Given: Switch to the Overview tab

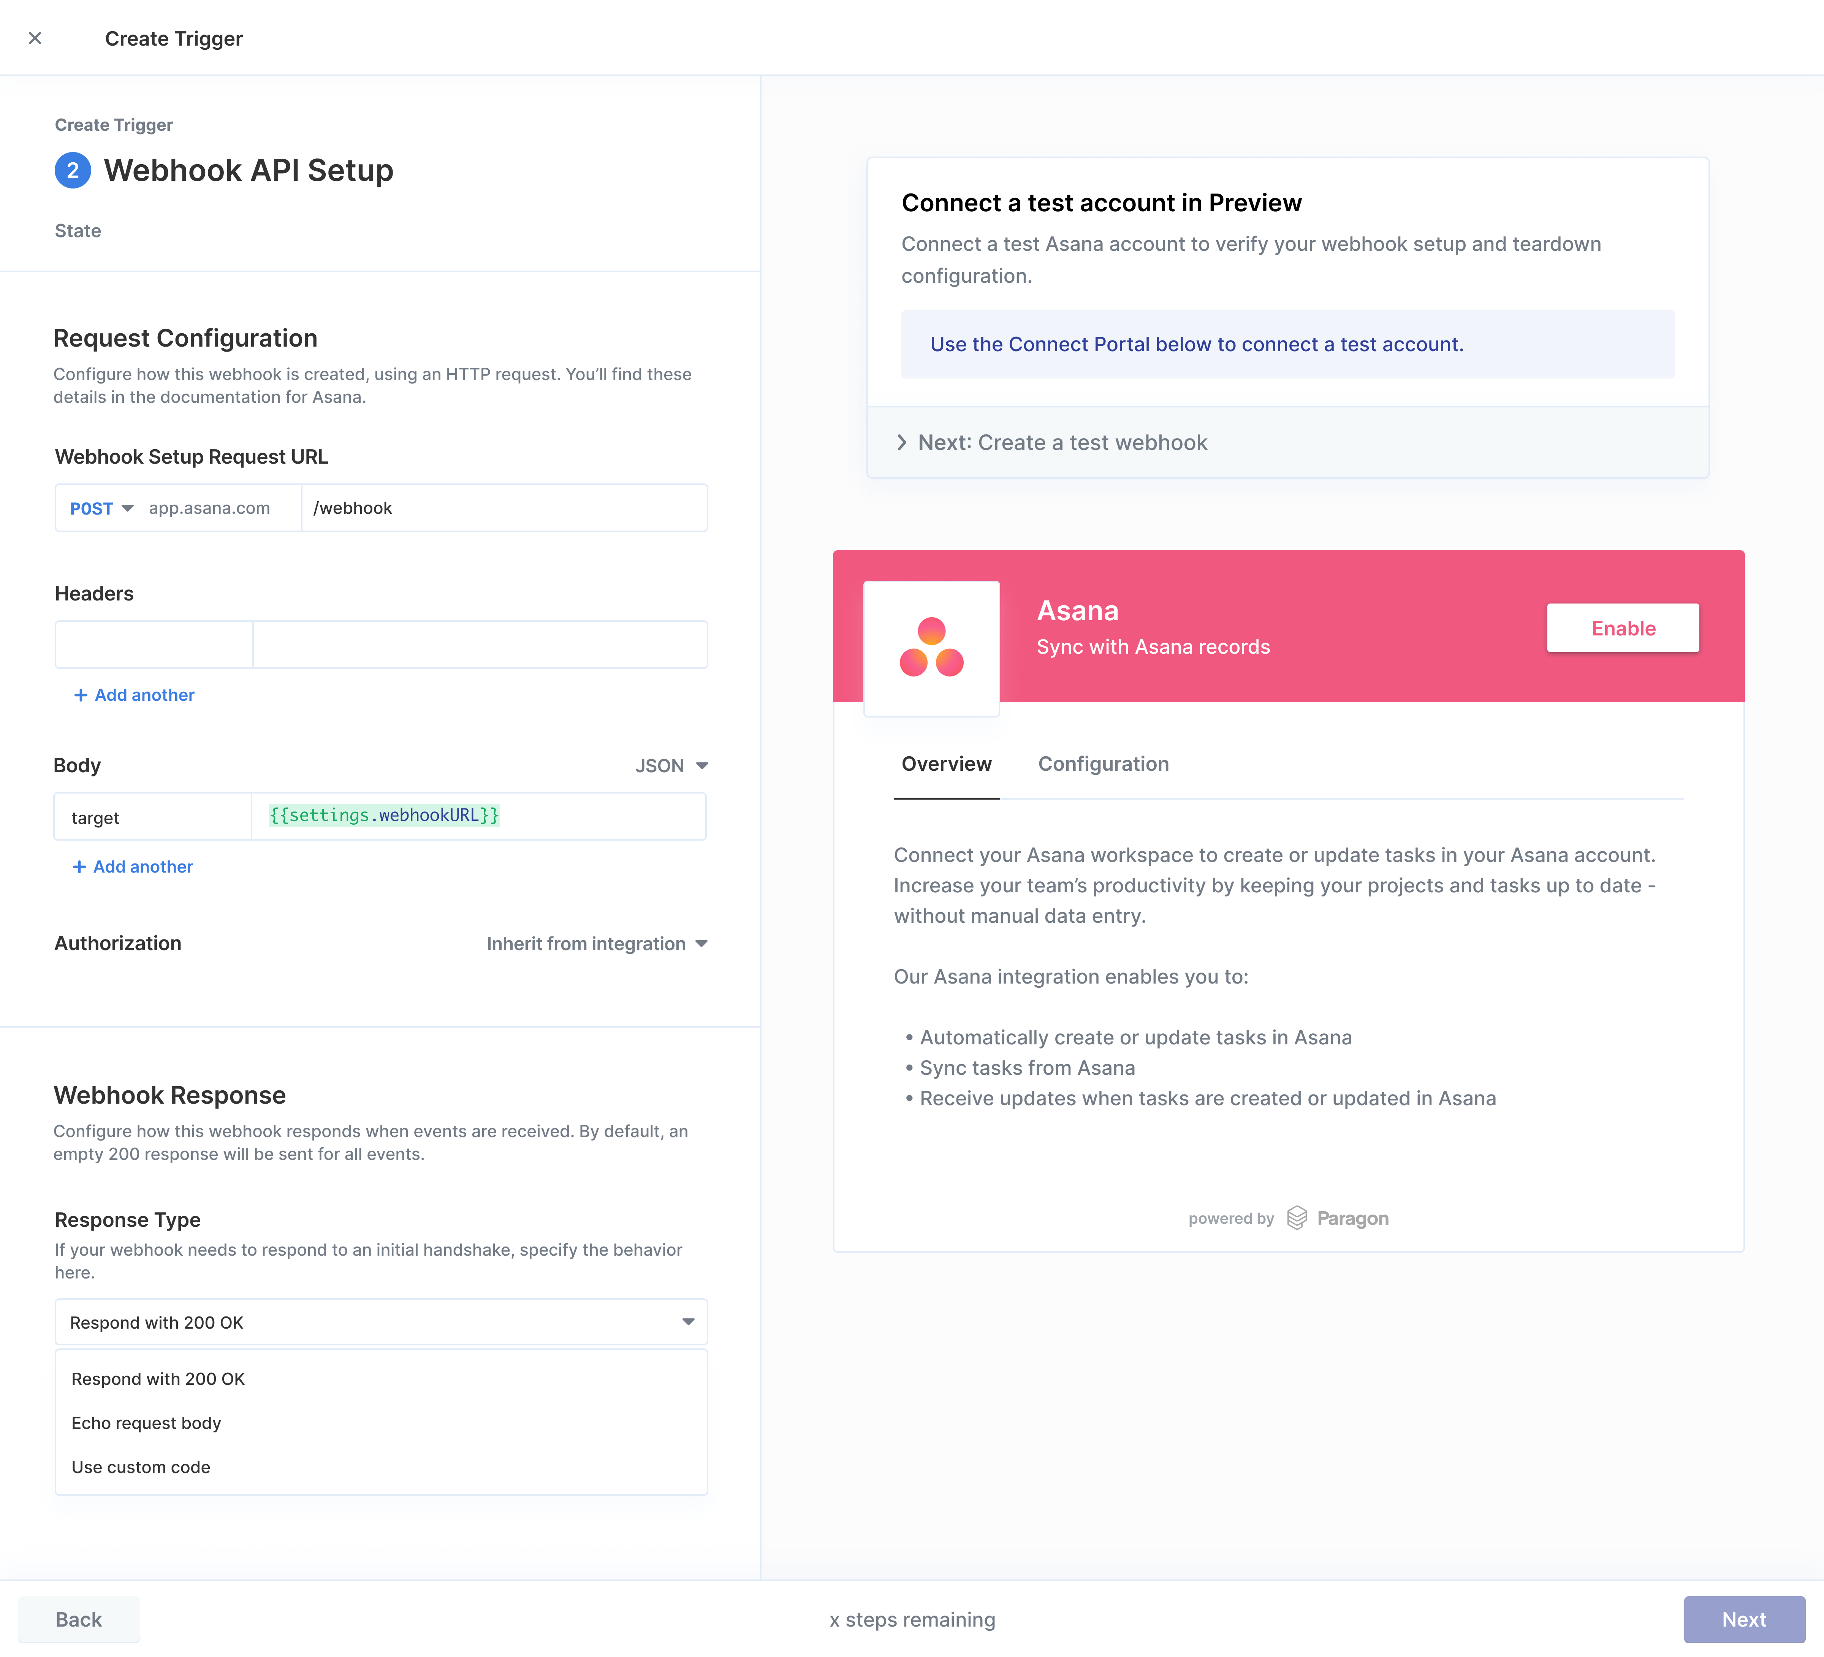Looking at the screenshot, I should pyautogui.click(x=946, y=765).
